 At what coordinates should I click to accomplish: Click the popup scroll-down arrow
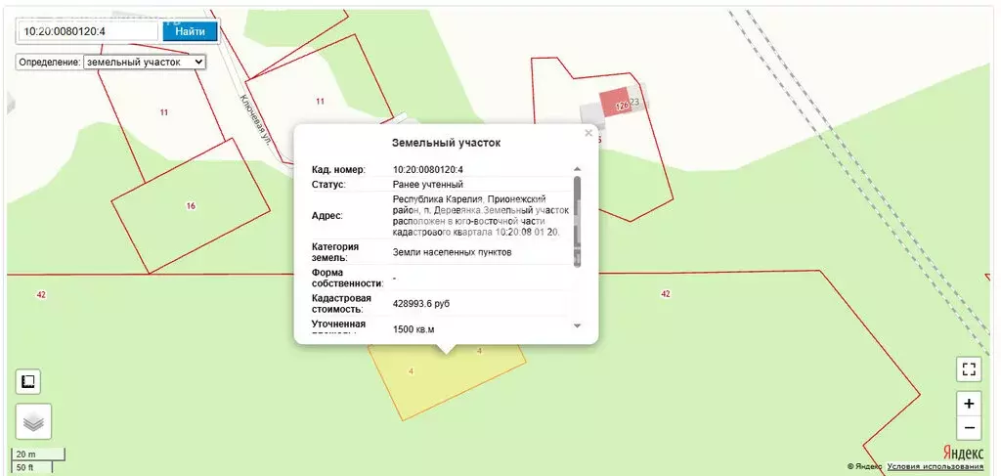pyautogui.click(x=577, y=325)
